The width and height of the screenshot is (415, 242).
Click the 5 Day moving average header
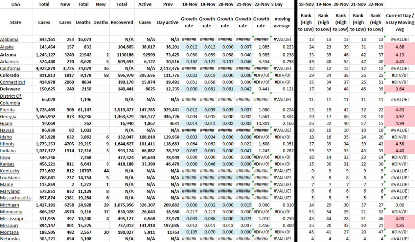[x=282, y=22]
